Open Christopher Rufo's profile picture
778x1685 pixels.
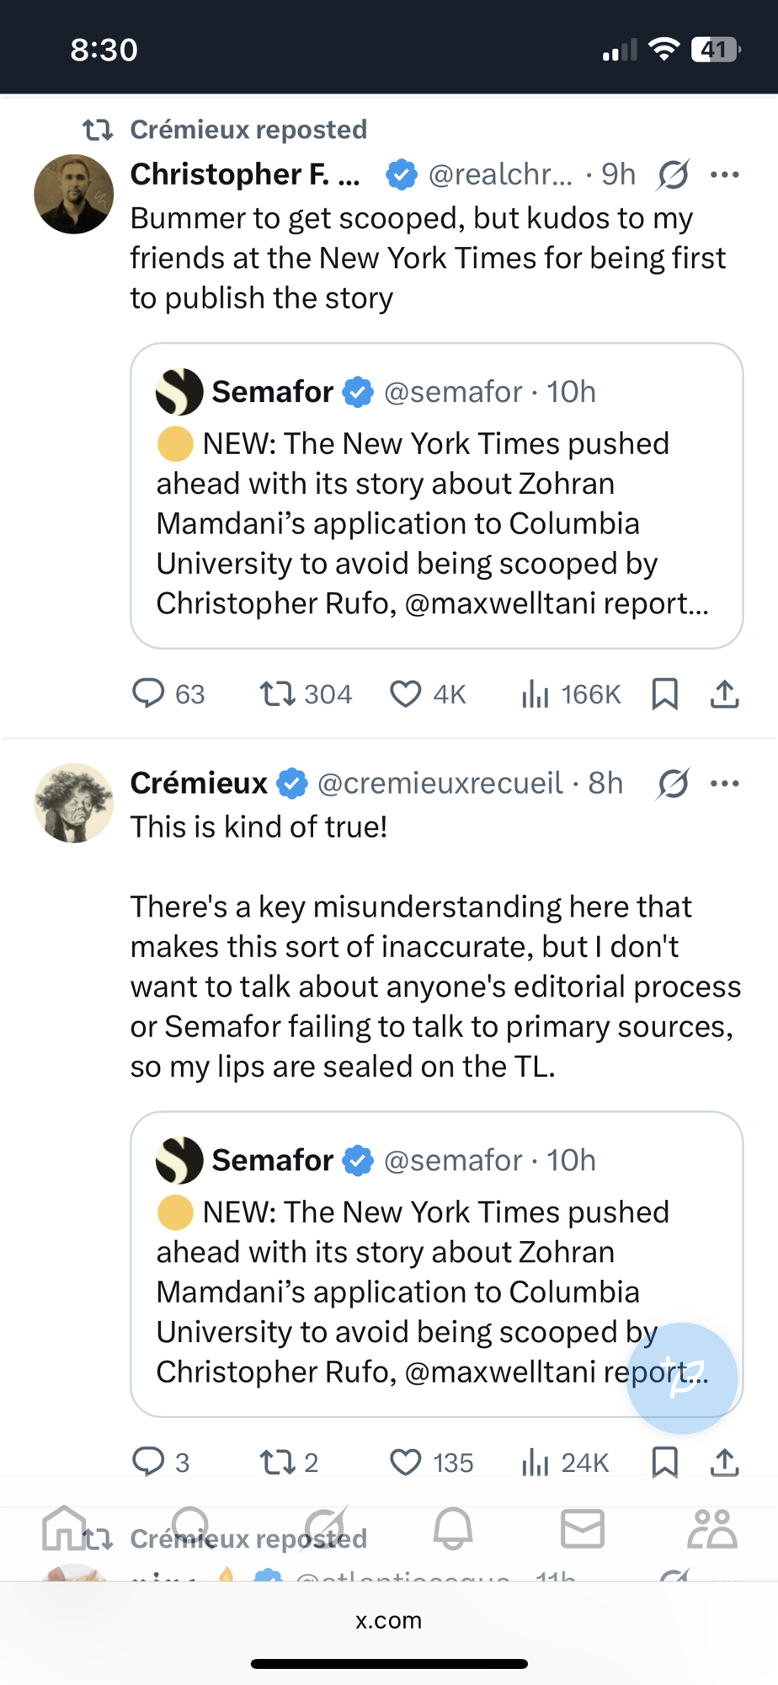(x=74, y=194)
